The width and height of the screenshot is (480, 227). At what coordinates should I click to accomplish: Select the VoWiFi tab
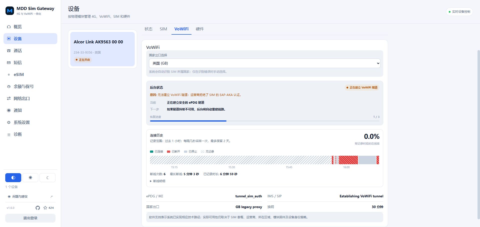point(181,29)
